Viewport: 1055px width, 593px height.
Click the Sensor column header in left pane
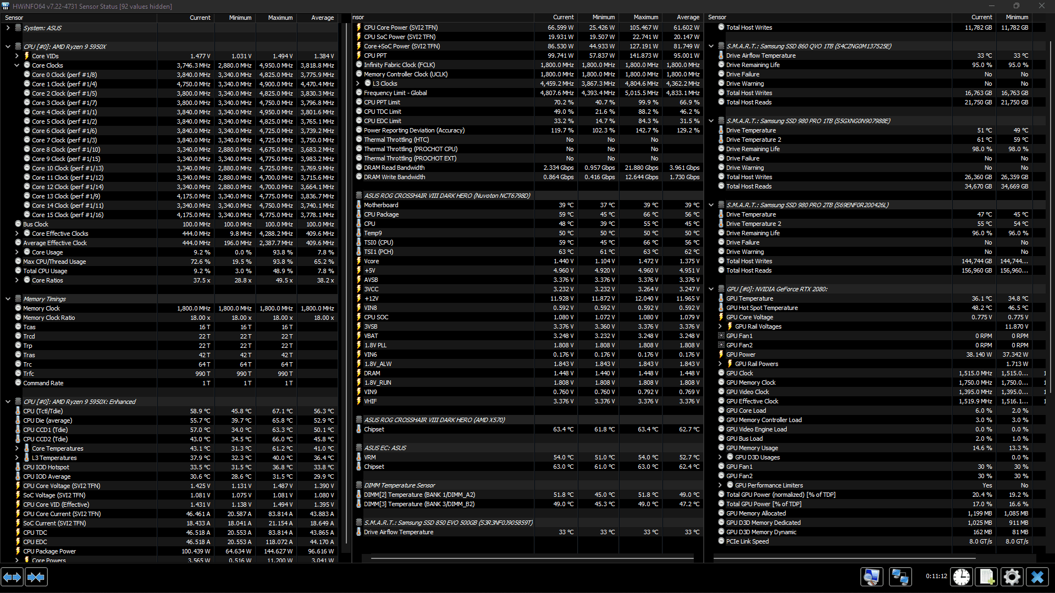pyautogui.click(x=79, y=18)
